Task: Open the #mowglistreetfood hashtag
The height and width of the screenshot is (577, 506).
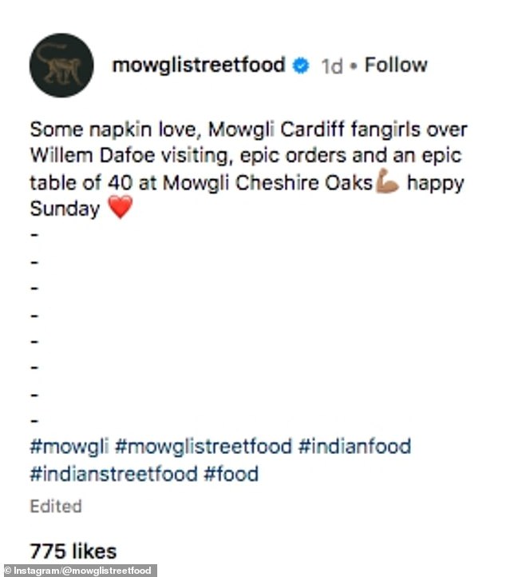Action: [x=204, y=447]
